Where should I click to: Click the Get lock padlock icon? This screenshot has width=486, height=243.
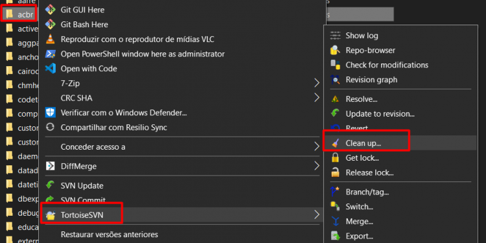[x=336, y=157]
